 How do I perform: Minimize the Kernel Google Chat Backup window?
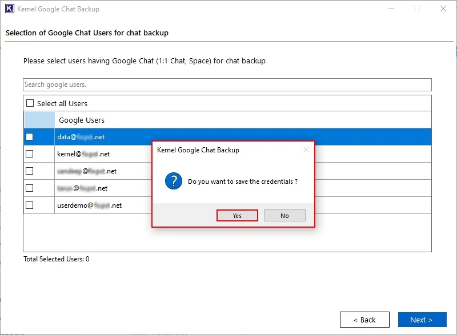[x=391, y=9]
